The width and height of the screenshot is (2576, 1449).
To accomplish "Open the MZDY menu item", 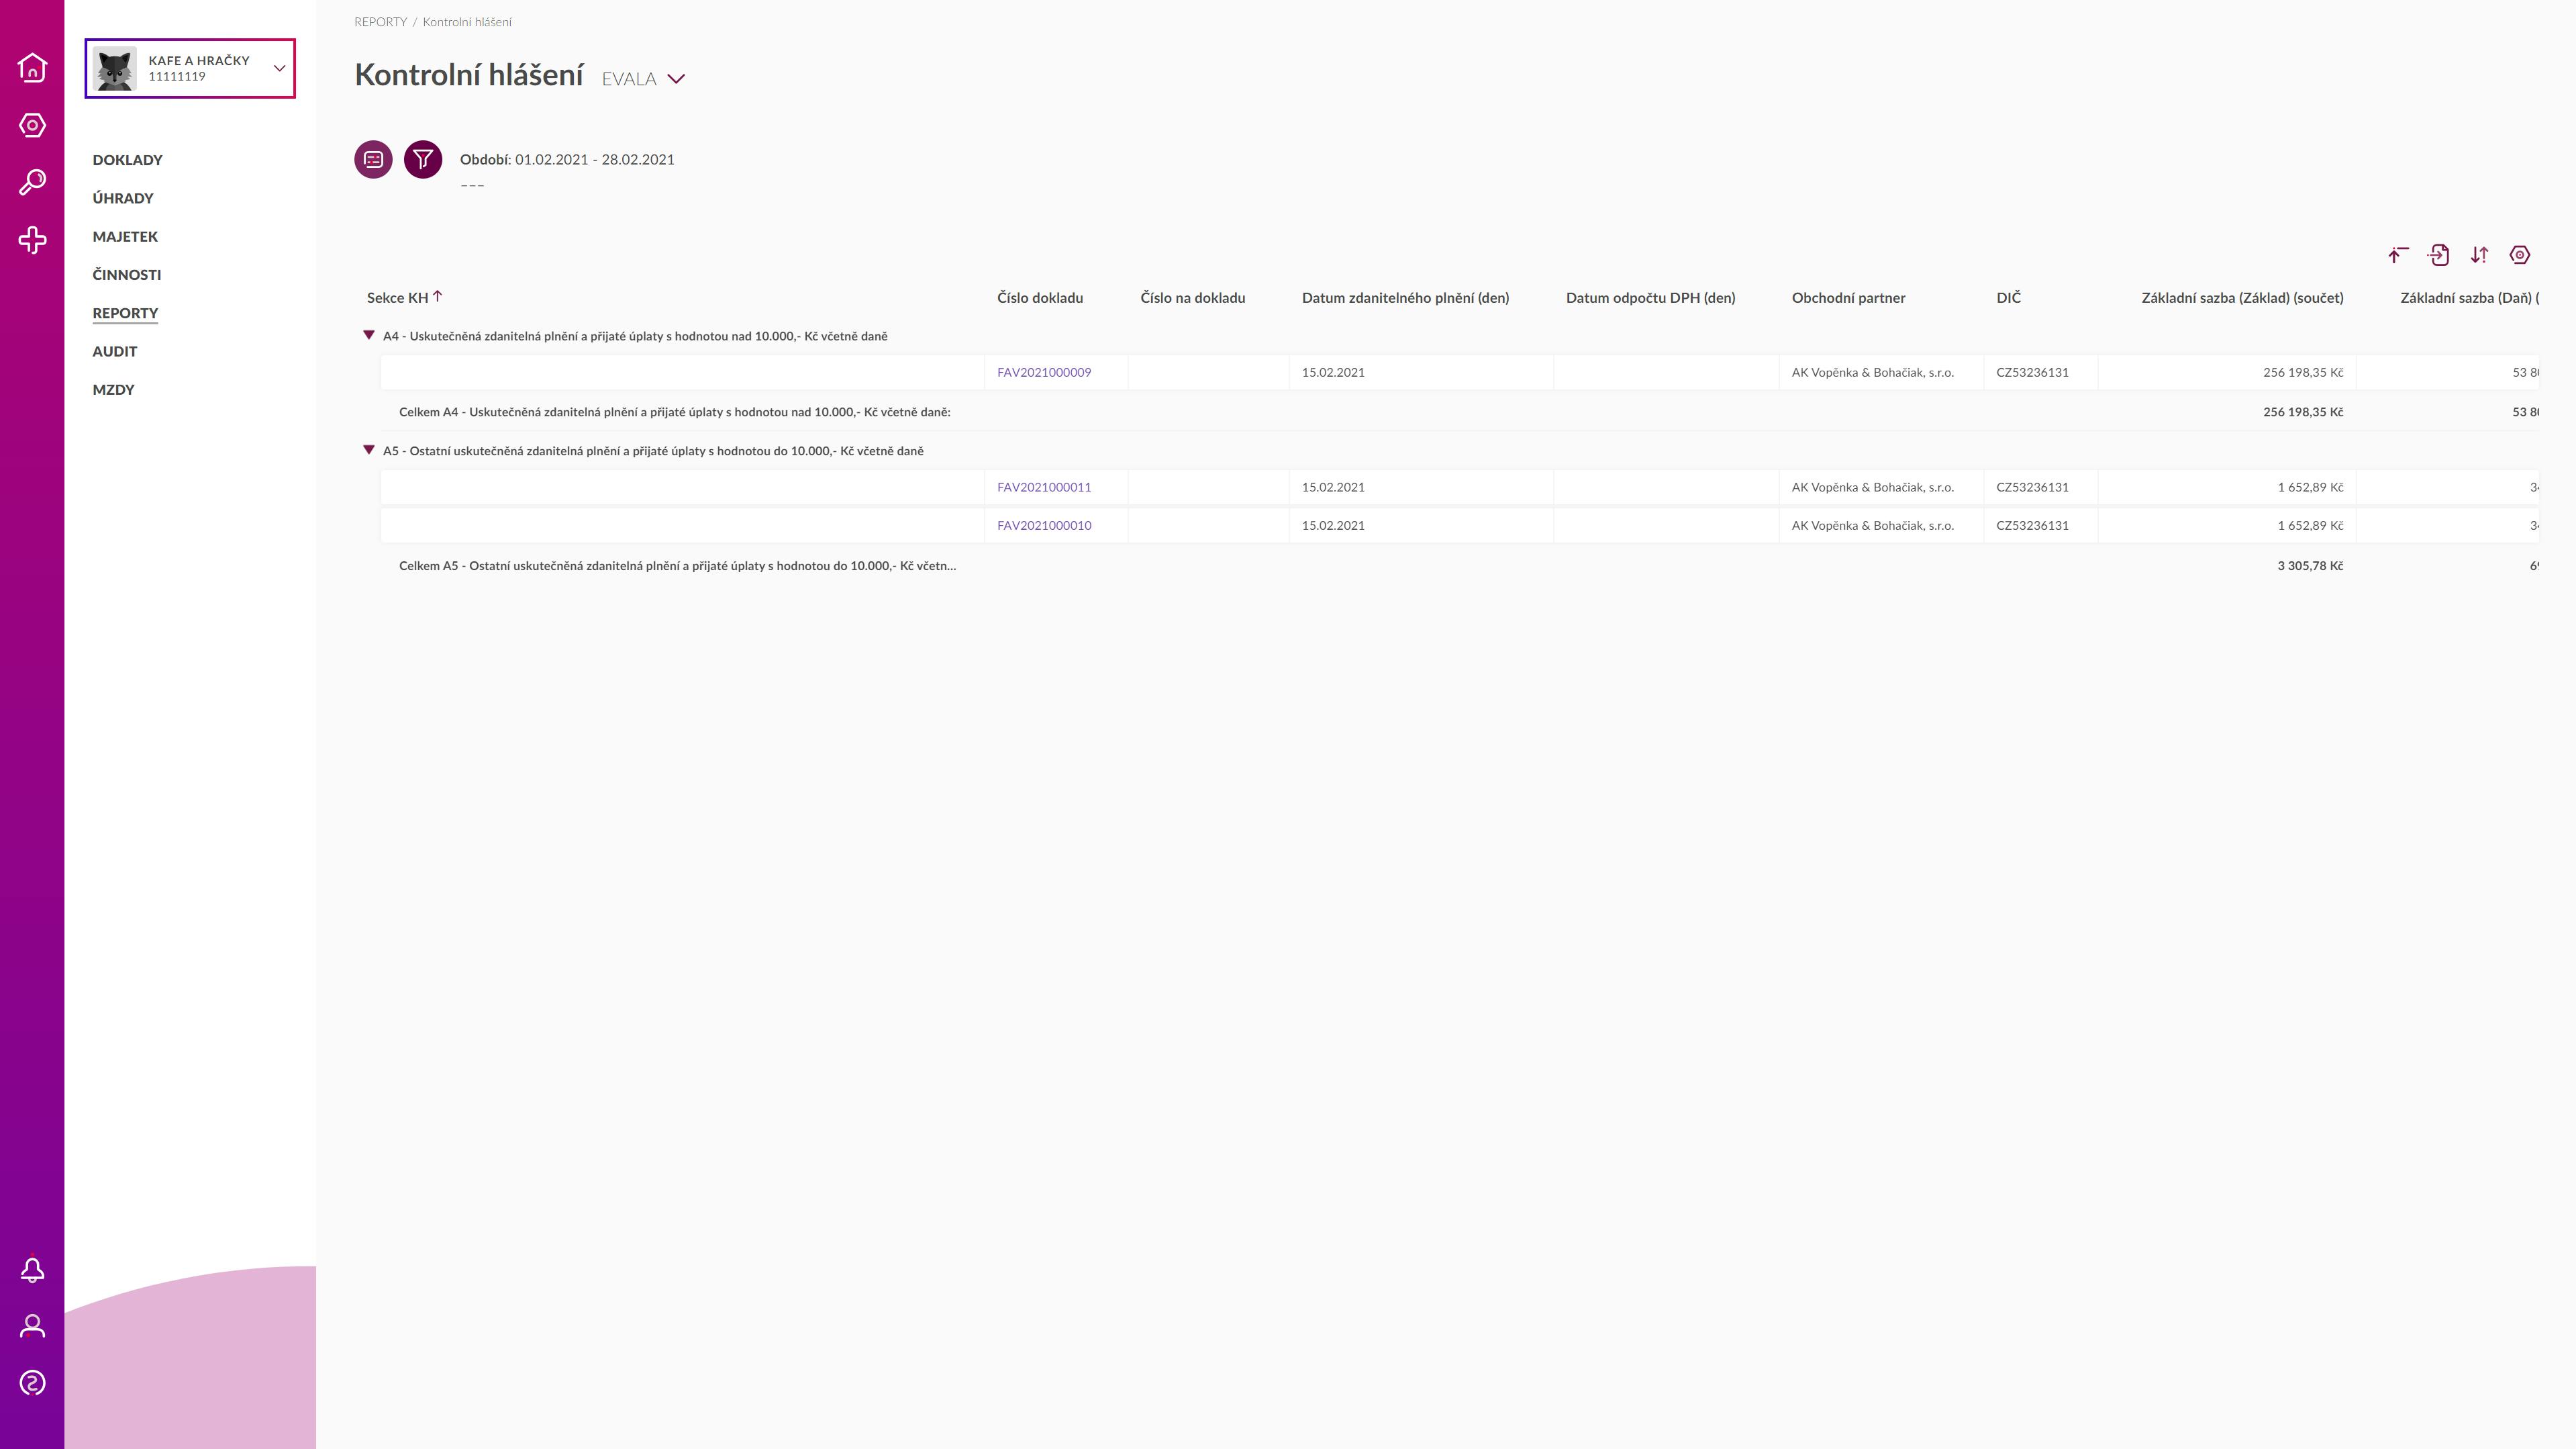I will pyautogui.click(x=113, y=389).
